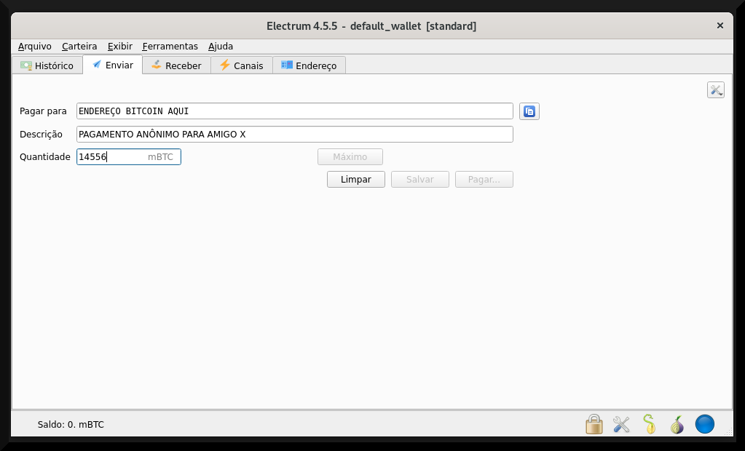
Task: Click the paste-from-clipboard icon beside Pagar para
Action: coord(529,111)
